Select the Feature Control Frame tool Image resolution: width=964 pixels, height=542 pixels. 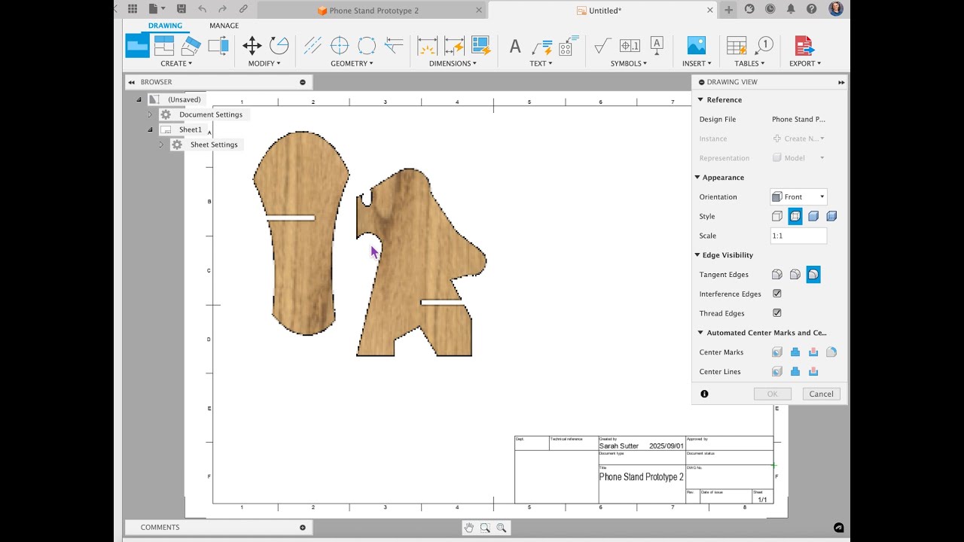click(630, 46)
